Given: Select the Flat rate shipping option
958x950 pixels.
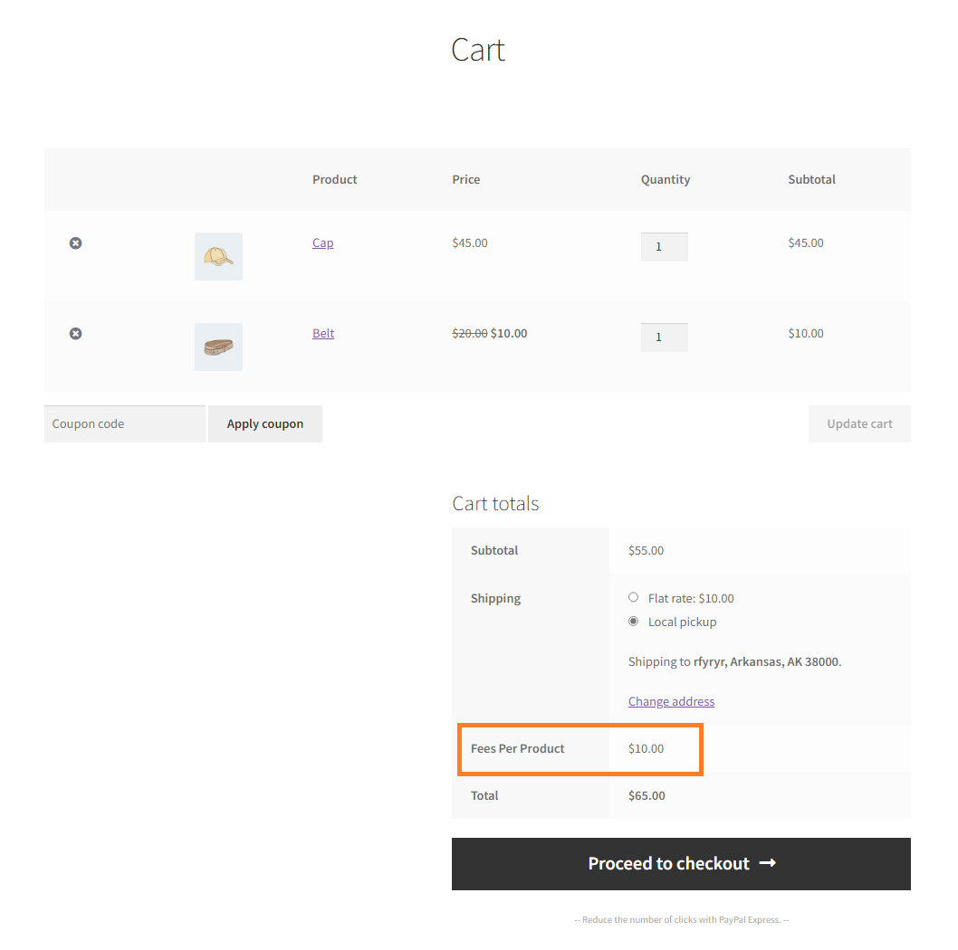Looking at the screenshot, I should (x=634, y=597).
